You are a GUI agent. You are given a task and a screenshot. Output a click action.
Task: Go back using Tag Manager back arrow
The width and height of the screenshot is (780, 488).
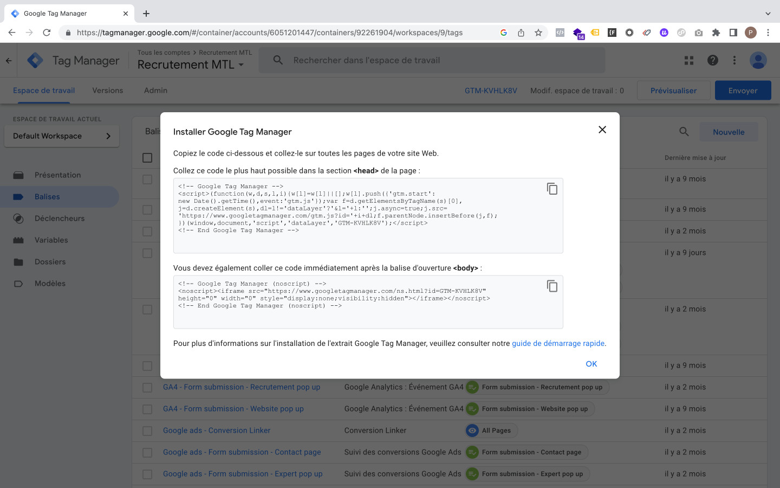point(9,61)
